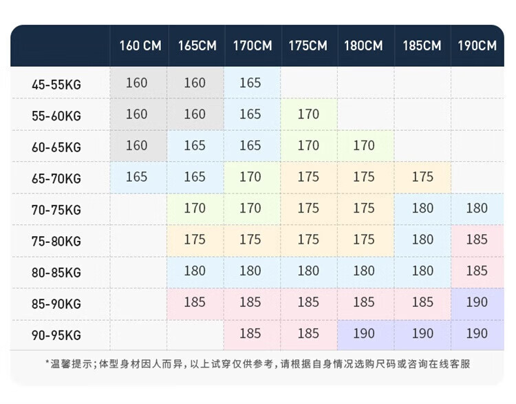Select the 55-60KG row label
Image resolution: width=516 pixels, height=404 pixels.
56,116
